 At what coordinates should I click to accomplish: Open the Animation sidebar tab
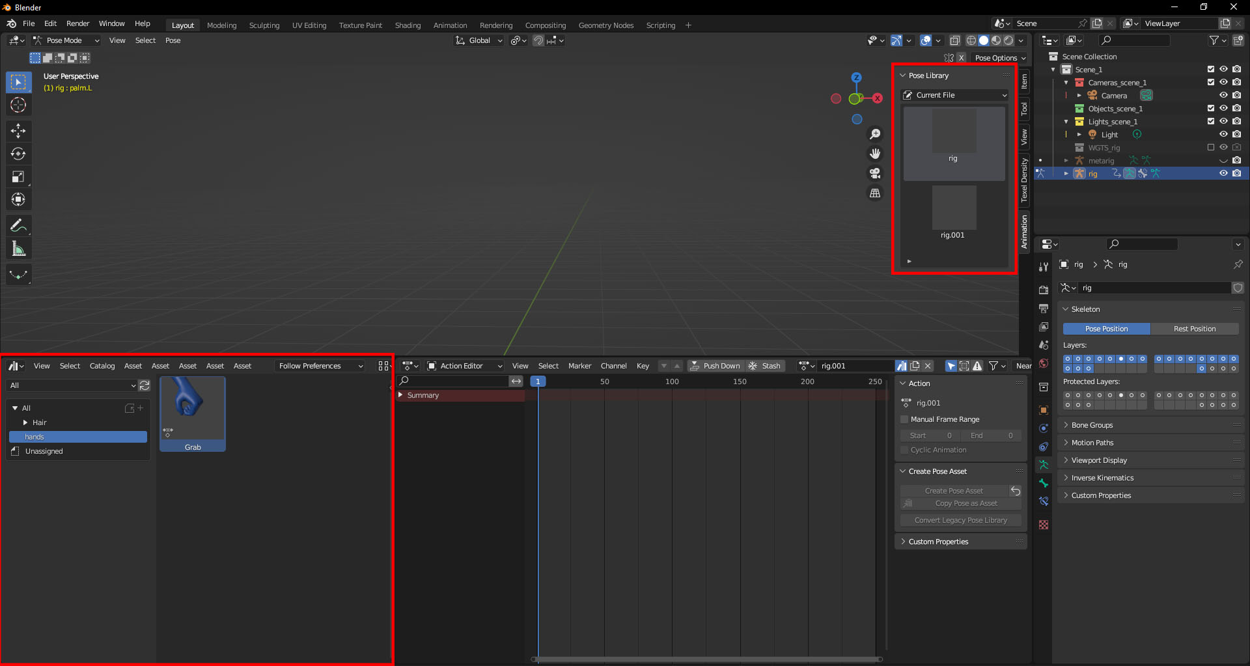[1024, 232]
